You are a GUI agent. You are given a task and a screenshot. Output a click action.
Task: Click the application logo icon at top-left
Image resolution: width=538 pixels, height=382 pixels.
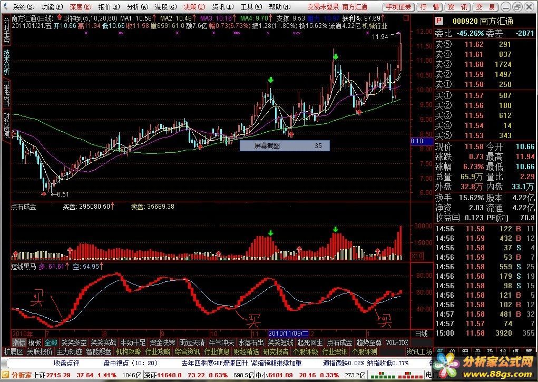click(x=6, y=6)
